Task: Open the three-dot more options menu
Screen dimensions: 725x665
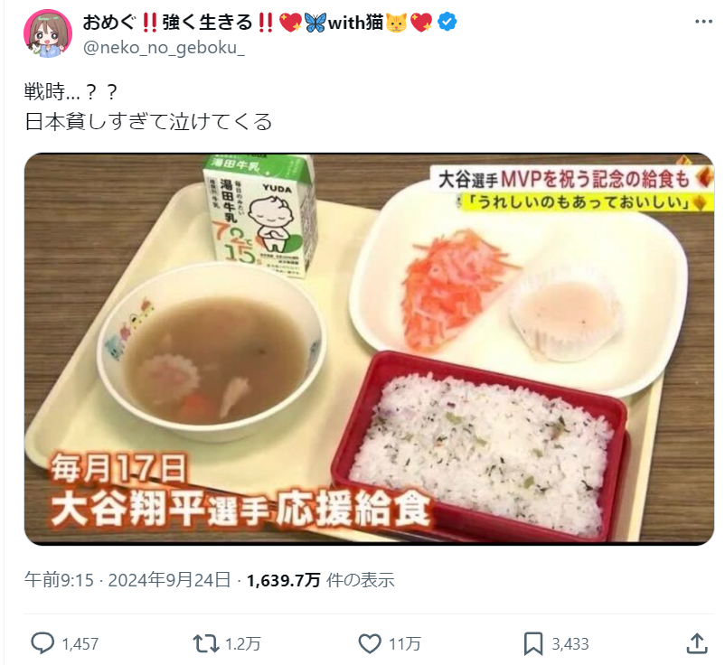Action: pyautogui.click(x=703, y=22)
